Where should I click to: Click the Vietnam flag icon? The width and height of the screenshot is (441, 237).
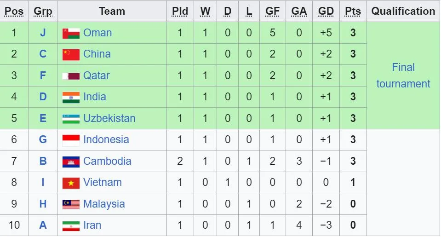pos(71,183)
